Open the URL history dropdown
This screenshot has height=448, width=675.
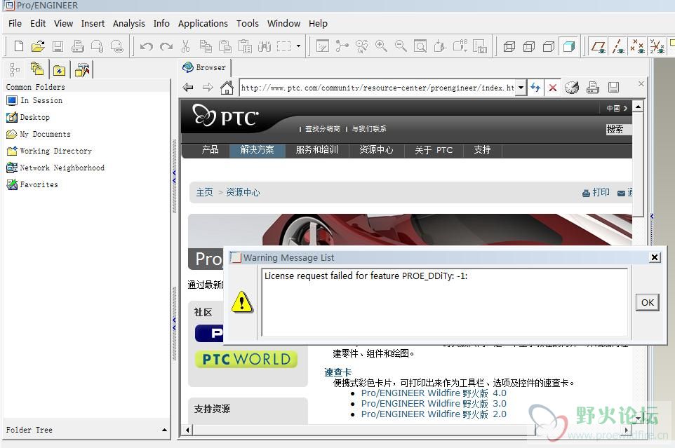(x=521, y=88)
